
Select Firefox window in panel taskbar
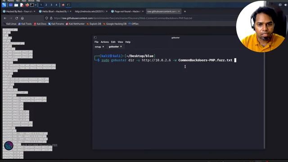(63, 5)
